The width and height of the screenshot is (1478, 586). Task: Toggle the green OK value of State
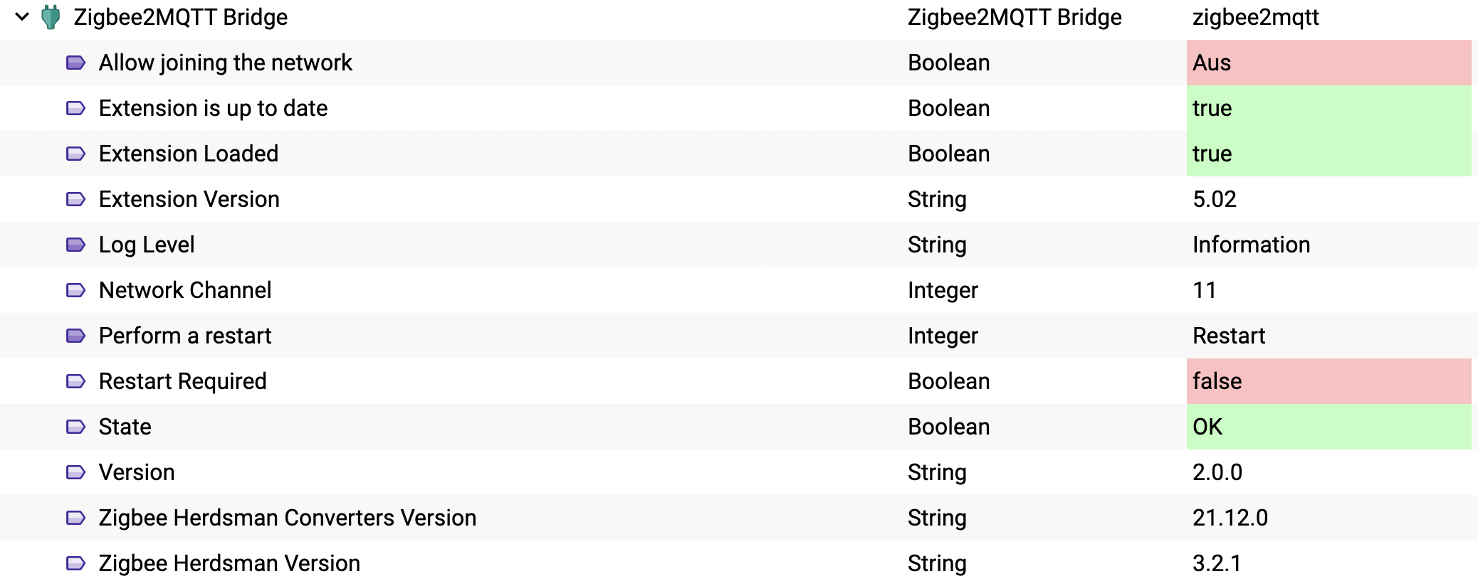1328,427
